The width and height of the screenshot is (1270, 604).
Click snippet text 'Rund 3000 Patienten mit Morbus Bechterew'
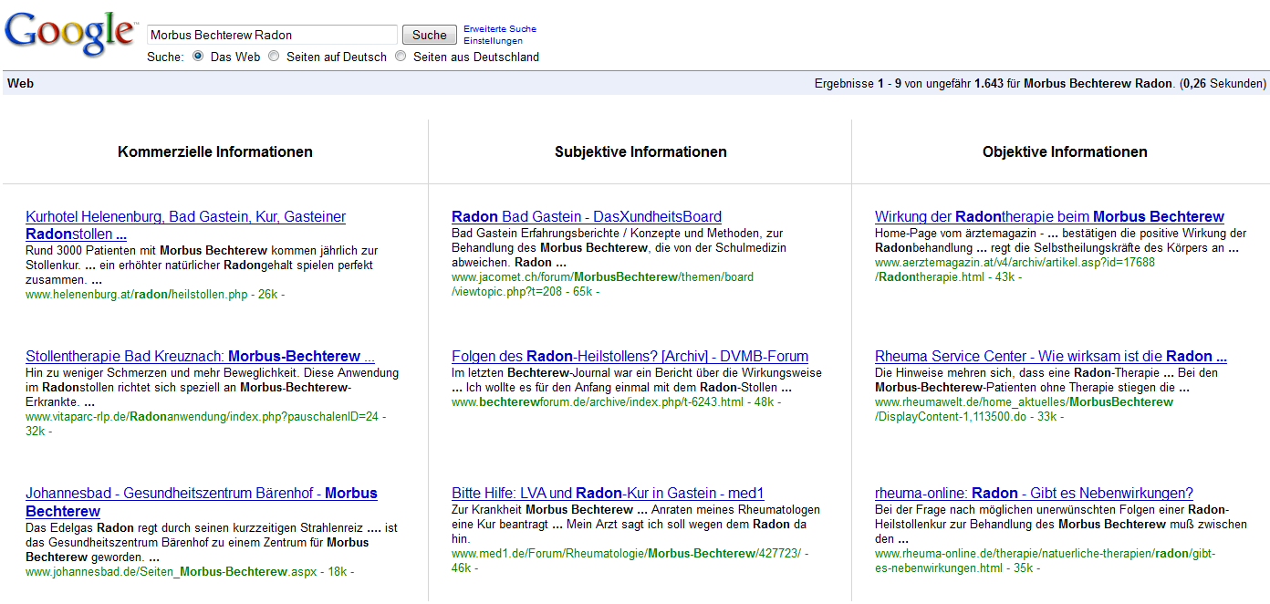point(146,250)
